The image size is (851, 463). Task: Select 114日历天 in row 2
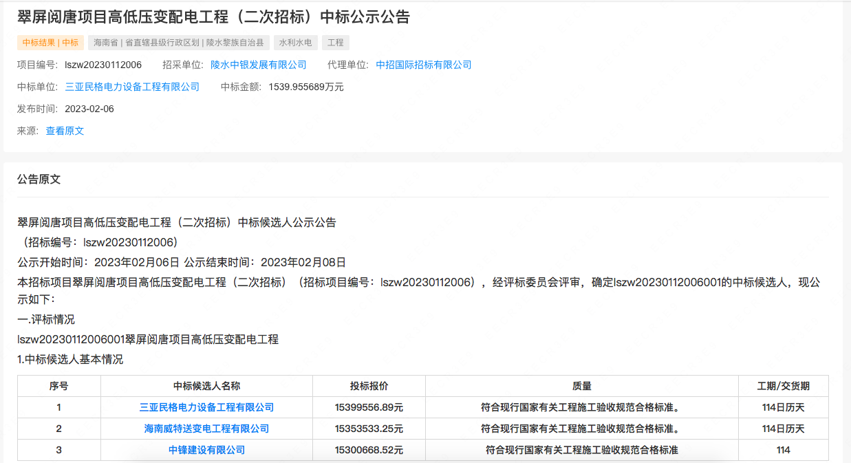click(784, 429)
